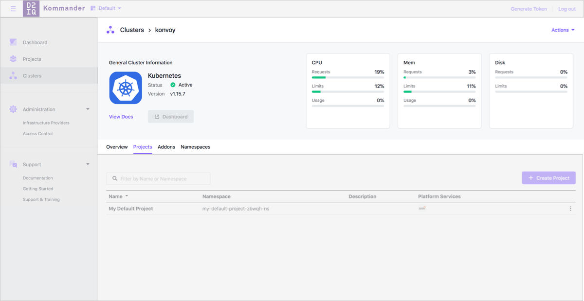
Task: Open the Default workspace dropdown
Action: tap(106, 8)
